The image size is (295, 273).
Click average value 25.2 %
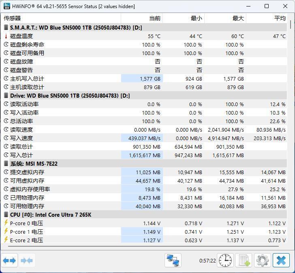278,189
